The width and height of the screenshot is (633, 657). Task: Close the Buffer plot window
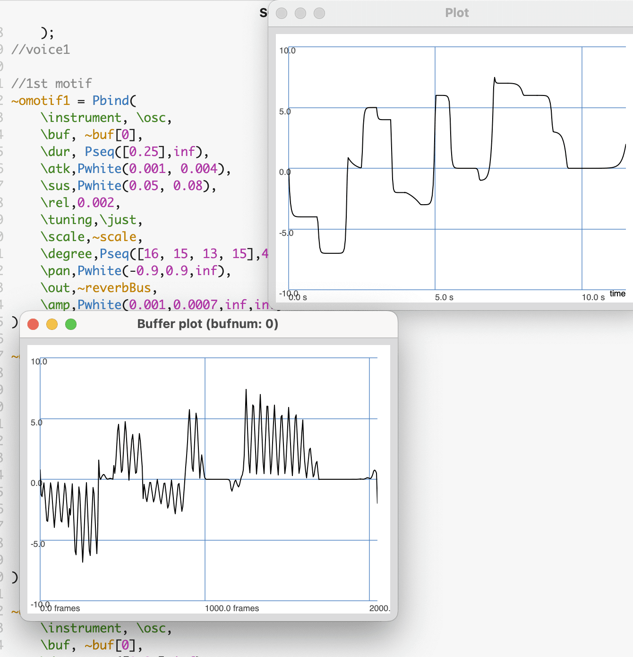(33, 324)
